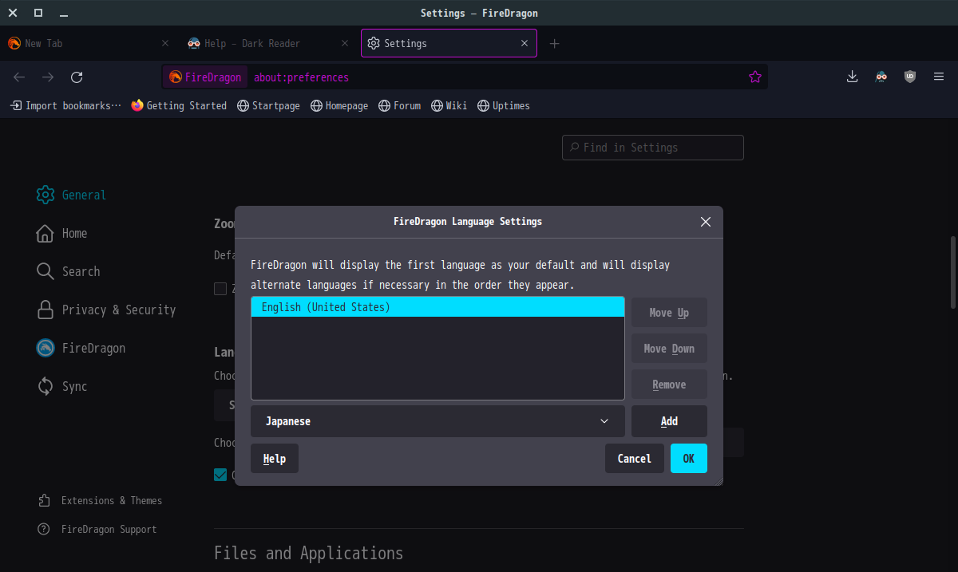The width and height of the screenshot is (958, 572).
Task: Close the Settings tab
Action: click(525, 43)
